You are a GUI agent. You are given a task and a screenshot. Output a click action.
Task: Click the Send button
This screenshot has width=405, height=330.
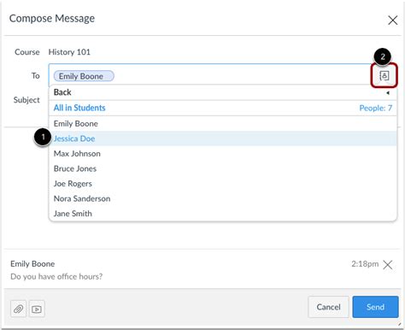pos(375,307)
